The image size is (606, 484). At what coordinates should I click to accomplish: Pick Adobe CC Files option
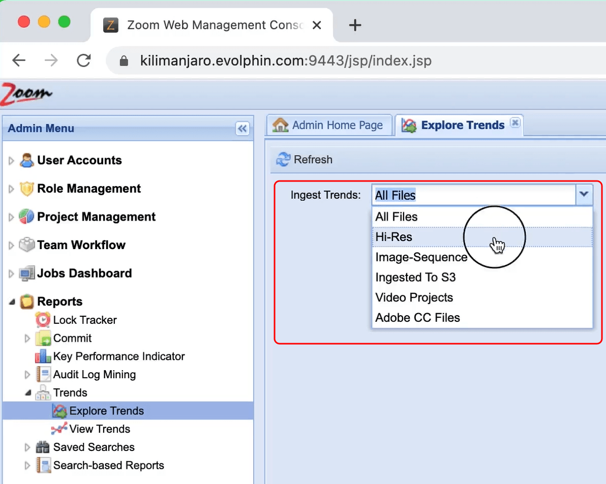coord(482,317)
